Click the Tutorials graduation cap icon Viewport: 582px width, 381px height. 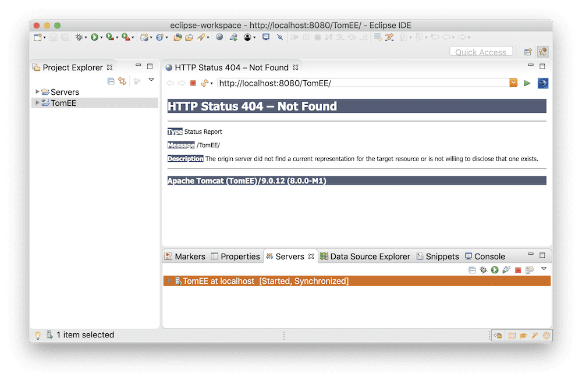pos(523,336)
